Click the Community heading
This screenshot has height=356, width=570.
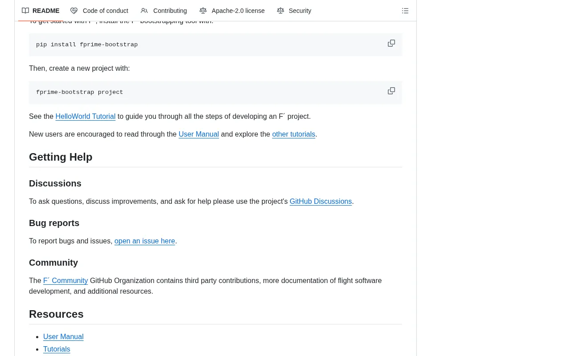[53, 263]
